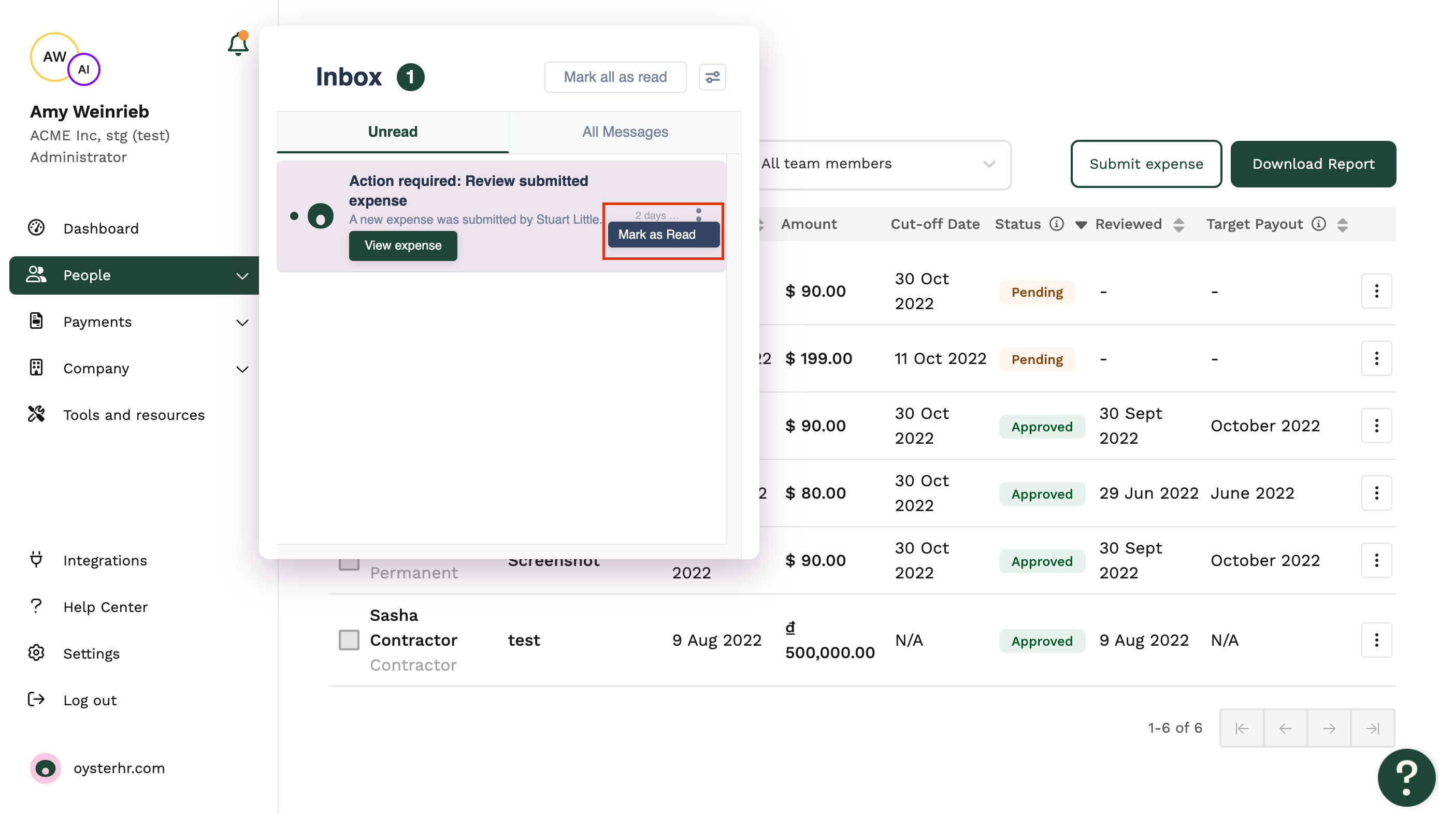
Task: Click the AW user avatar
Action: (54, 56)
